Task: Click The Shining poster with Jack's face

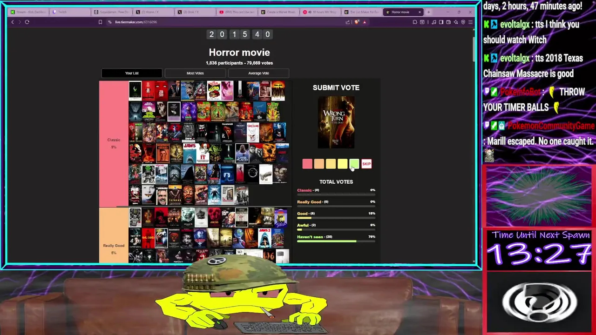Action: point(161,195)
